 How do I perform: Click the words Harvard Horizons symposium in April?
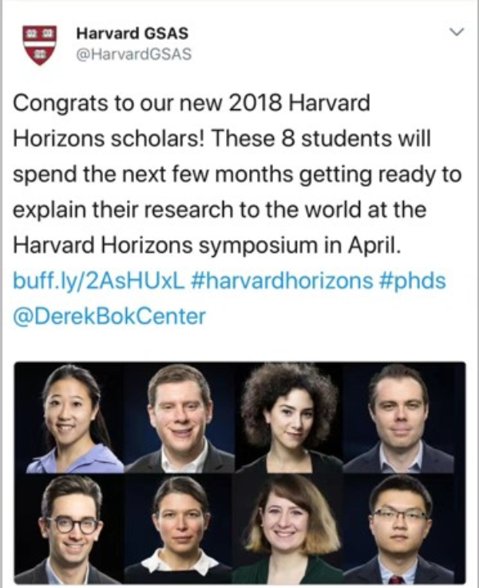click(207, 246)
